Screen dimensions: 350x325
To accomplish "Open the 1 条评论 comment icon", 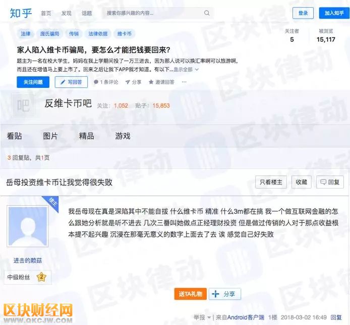I will pos(96,82).
